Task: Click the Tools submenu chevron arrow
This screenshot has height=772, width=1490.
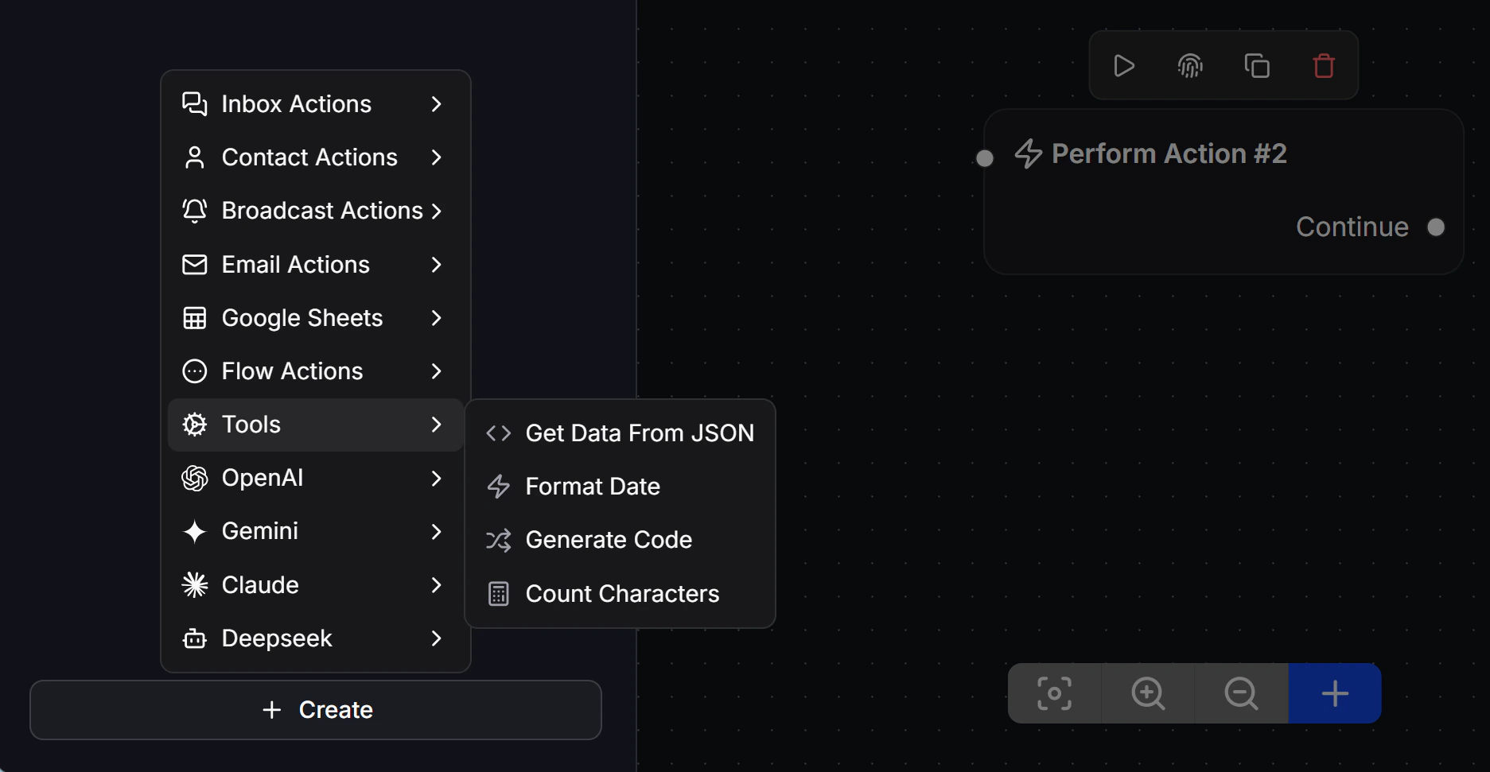Action: click(436, 425)
